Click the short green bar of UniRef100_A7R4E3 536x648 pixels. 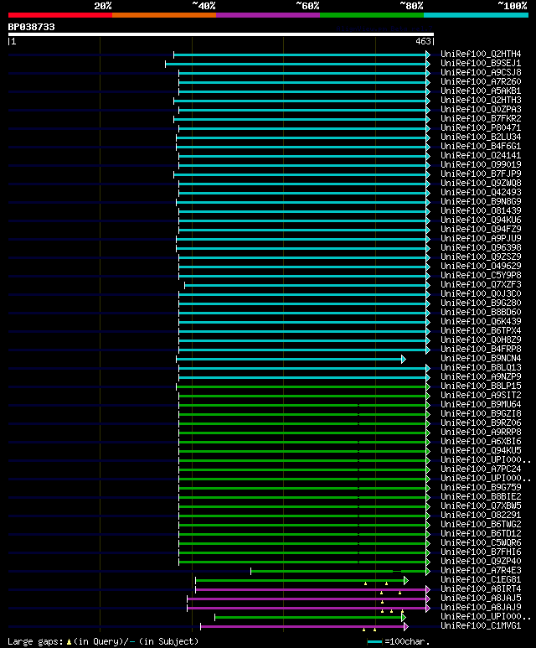pyautogui.click(x=338, y=571)
